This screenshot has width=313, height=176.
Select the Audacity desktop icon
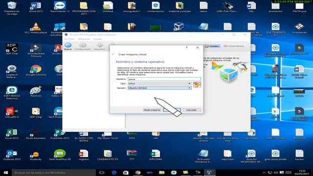(36, 155)
